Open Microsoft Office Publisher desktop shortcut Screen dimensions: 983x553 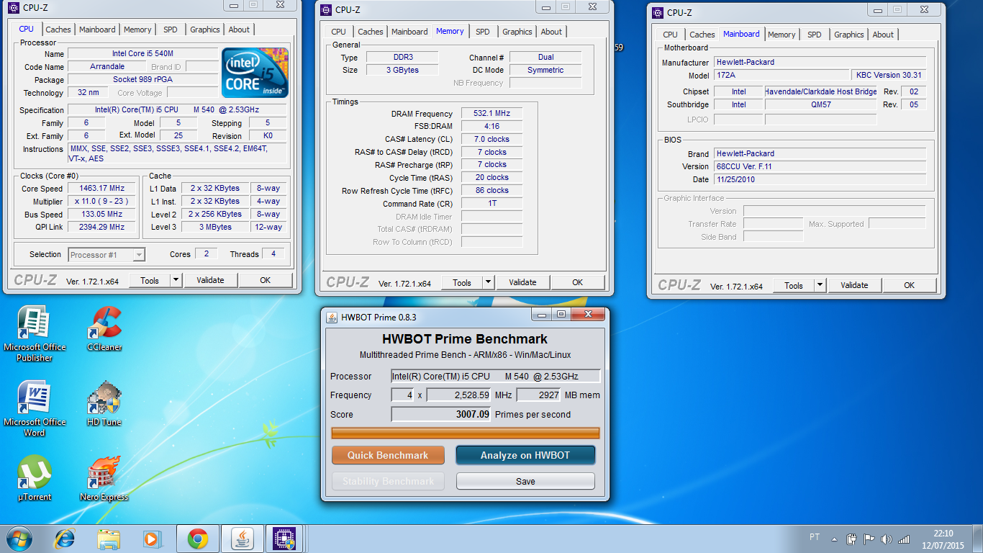(x=34, y=333)
